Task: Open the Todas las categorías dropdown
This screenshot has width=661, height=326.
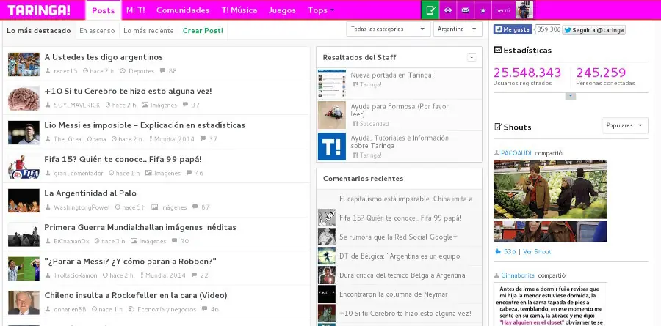Action: click(x=388, y=29)
